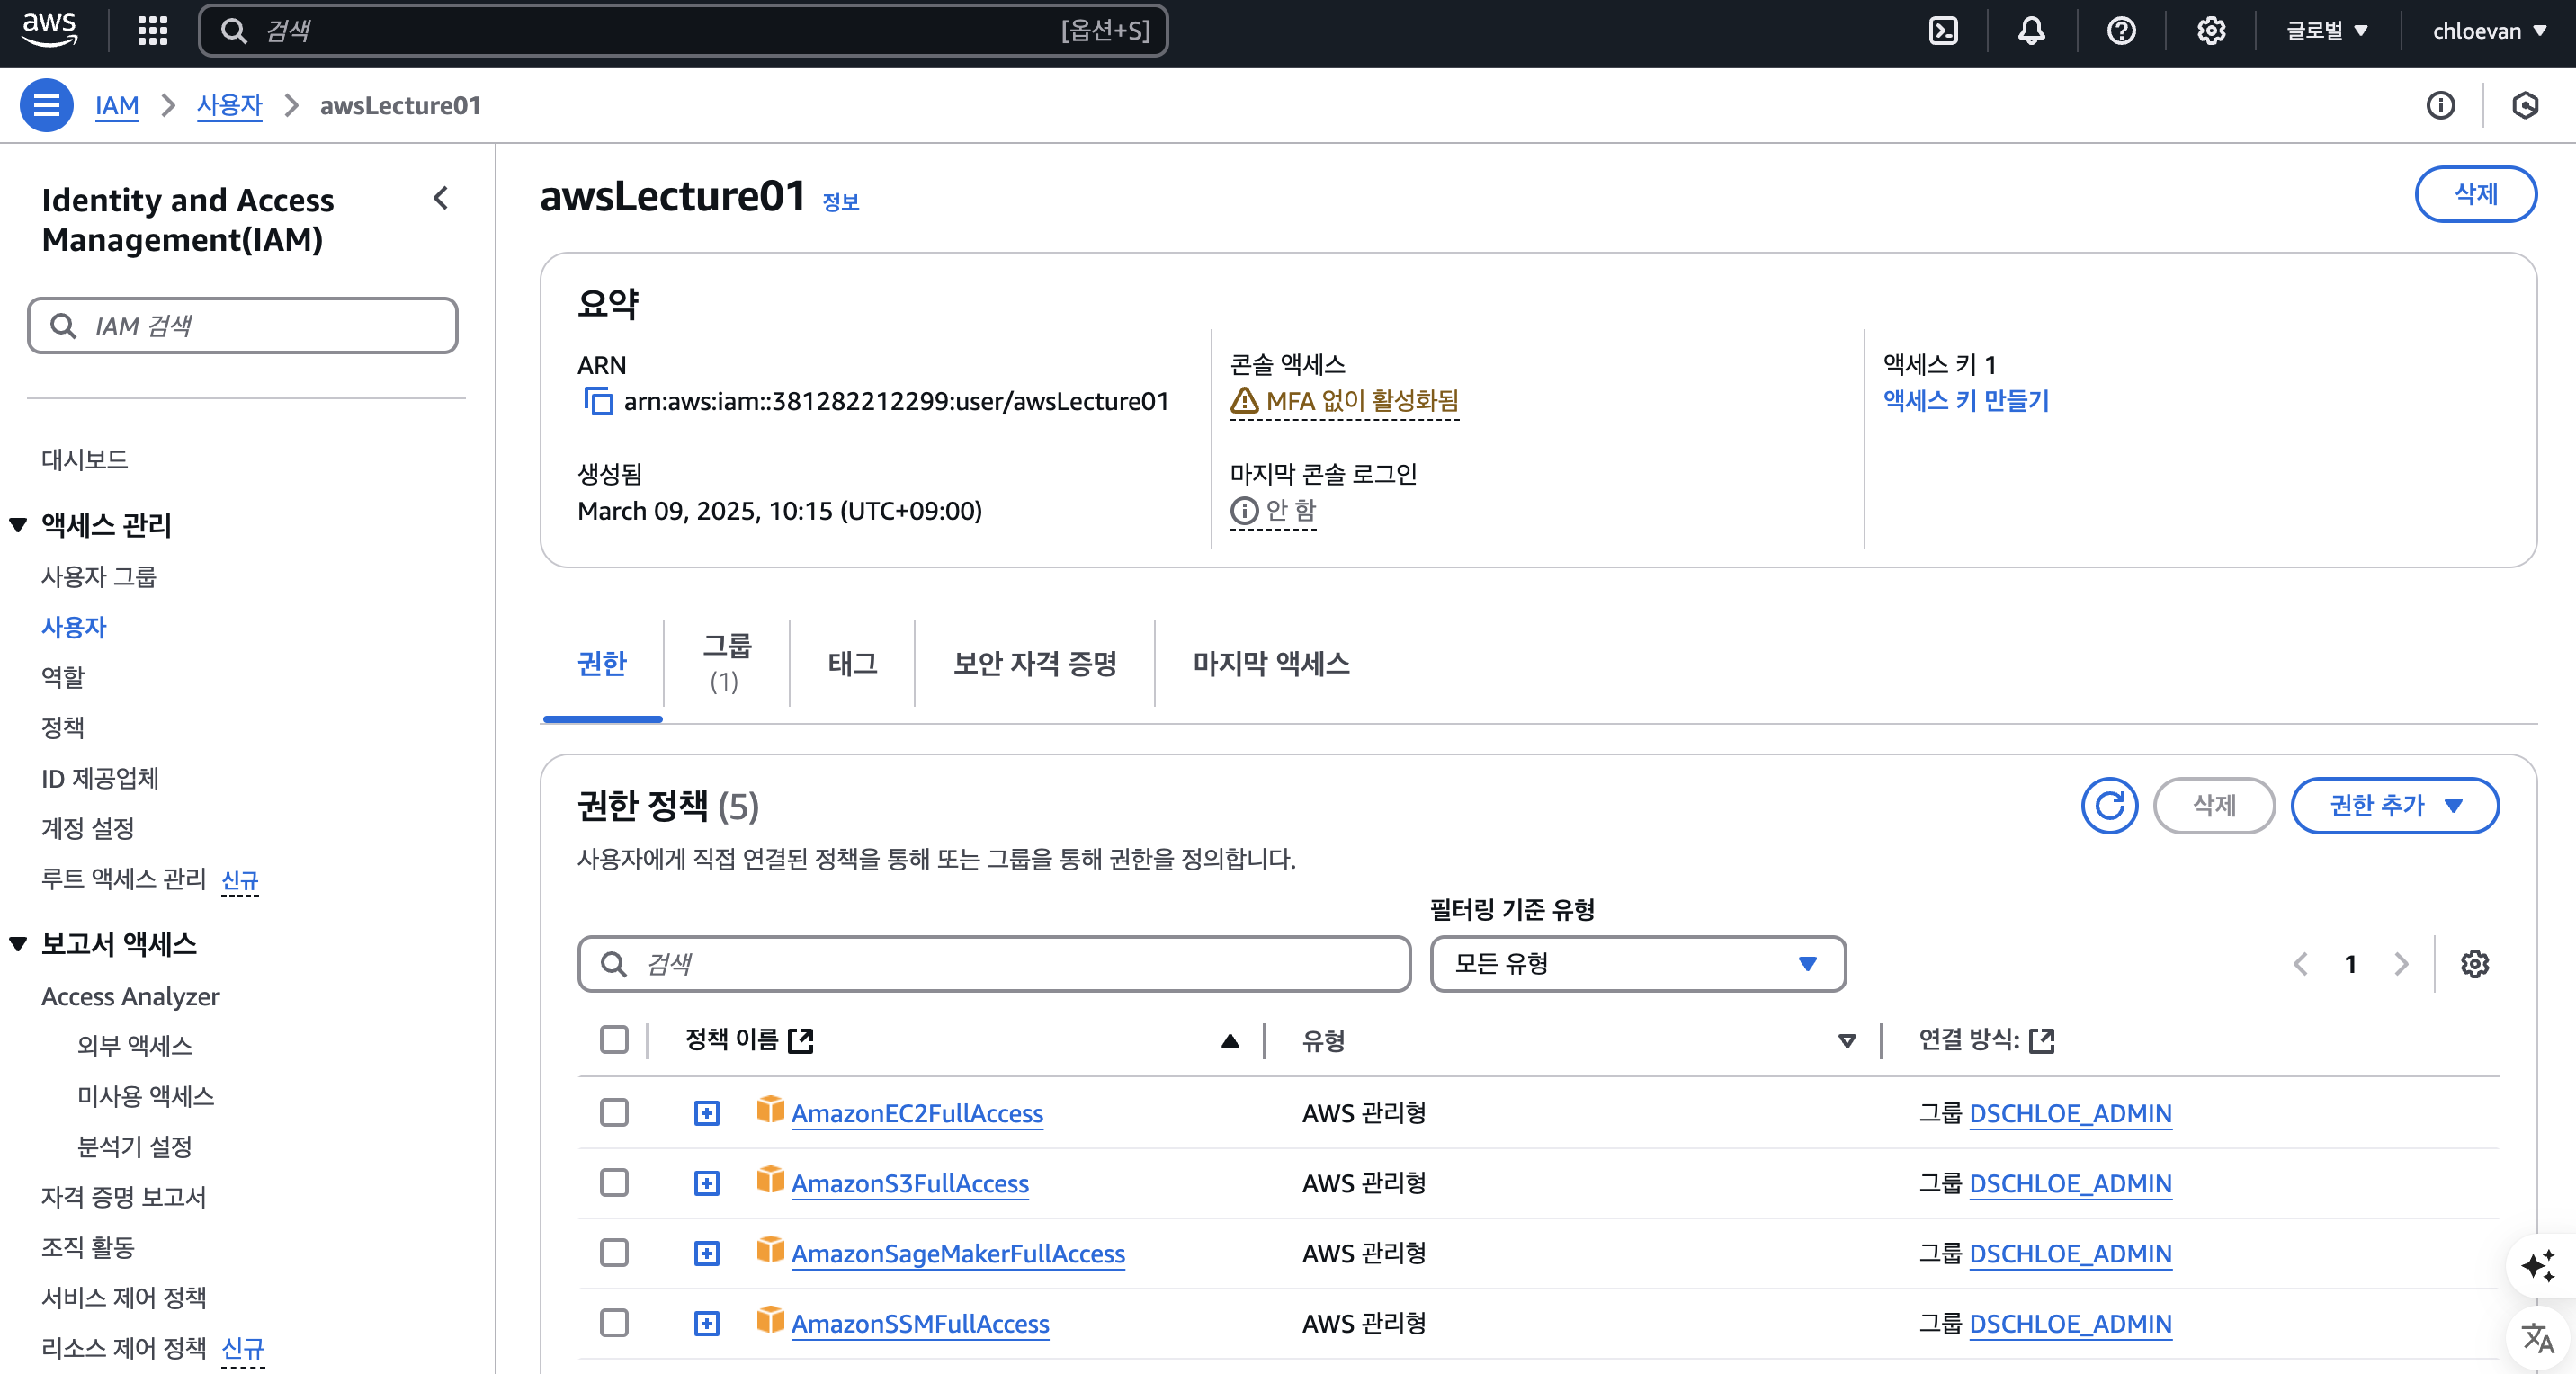2576x1374 pixels.
Task: Open the 글로벌 region dropdown
Action: [2326, 31]
